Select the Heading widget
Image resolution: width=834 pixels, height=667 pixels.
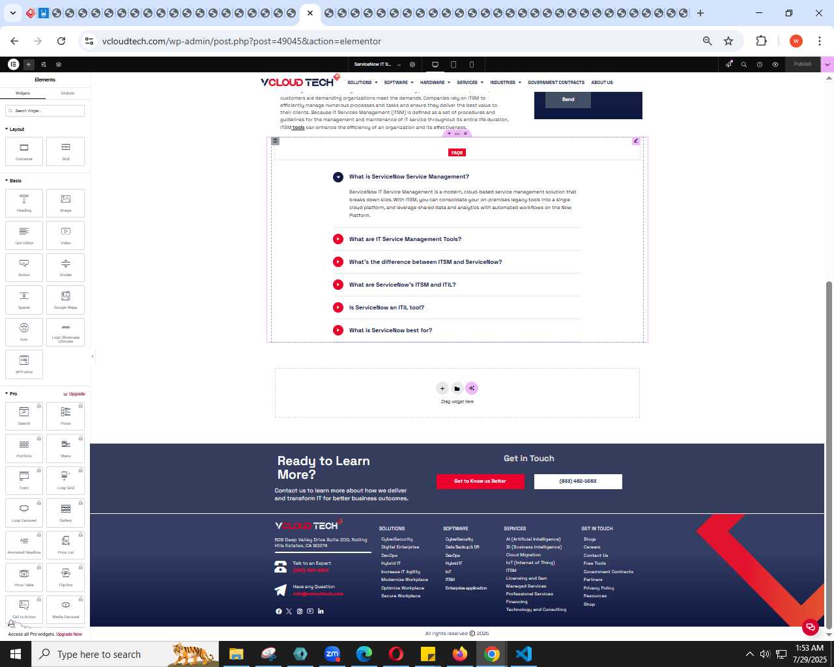pyautogui.click(x=24, y=203)
